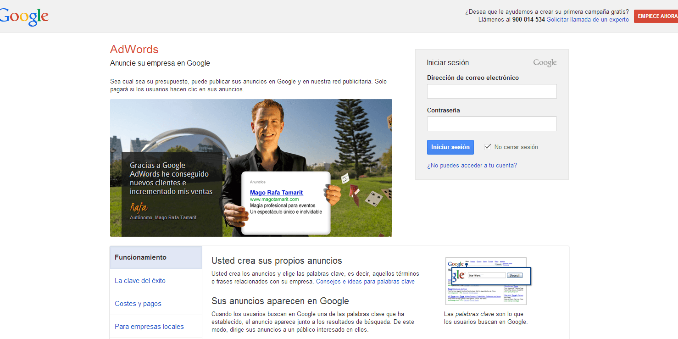Image resolution: width=678 pixels, height=339 pixels.
Task: Click the Google logo inside the sign-in box
Action: click(545, 62)
